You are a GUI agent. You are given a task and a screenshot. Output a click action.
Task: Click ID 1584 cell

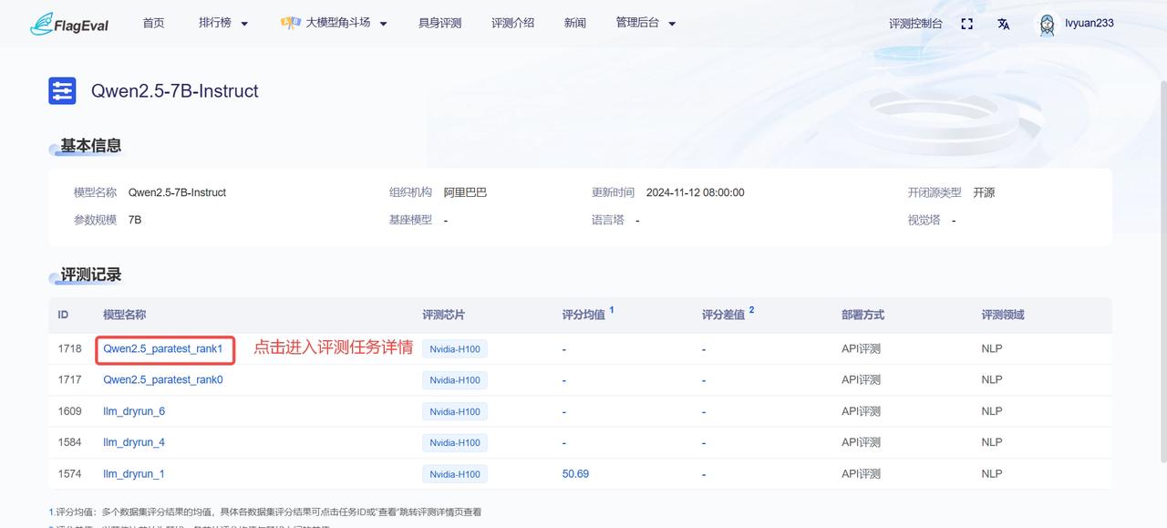(69, 442)
